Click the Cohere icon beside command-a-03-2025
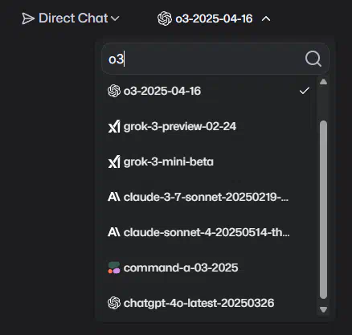The width and height of the screenshot is (352, 335). click(114, 268)
